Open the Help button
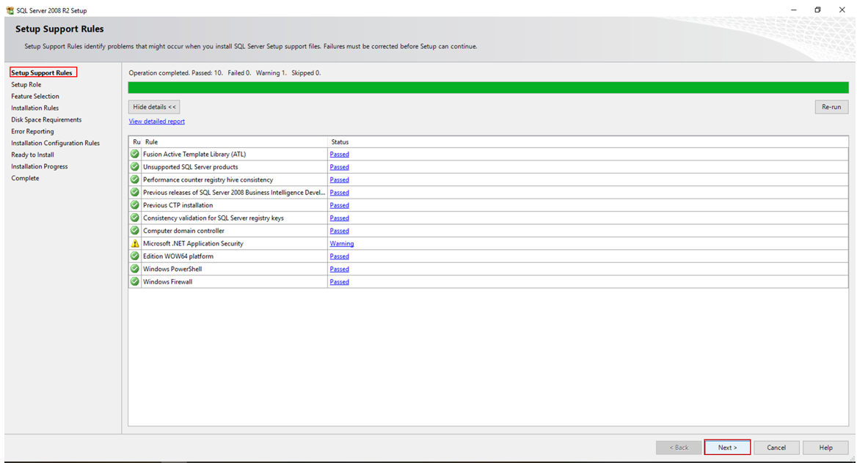857x463 pixels. point(826,447)
